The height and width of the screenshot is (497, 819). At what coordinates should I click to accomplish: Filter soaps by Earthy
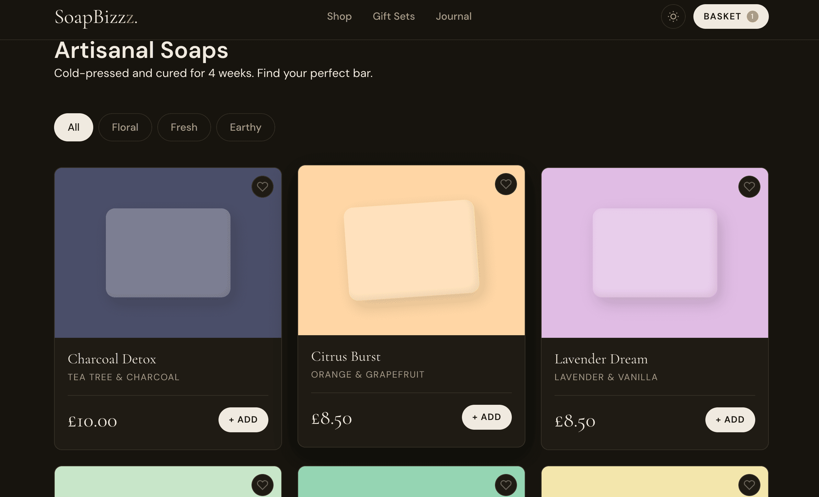(x=245, y=127)
